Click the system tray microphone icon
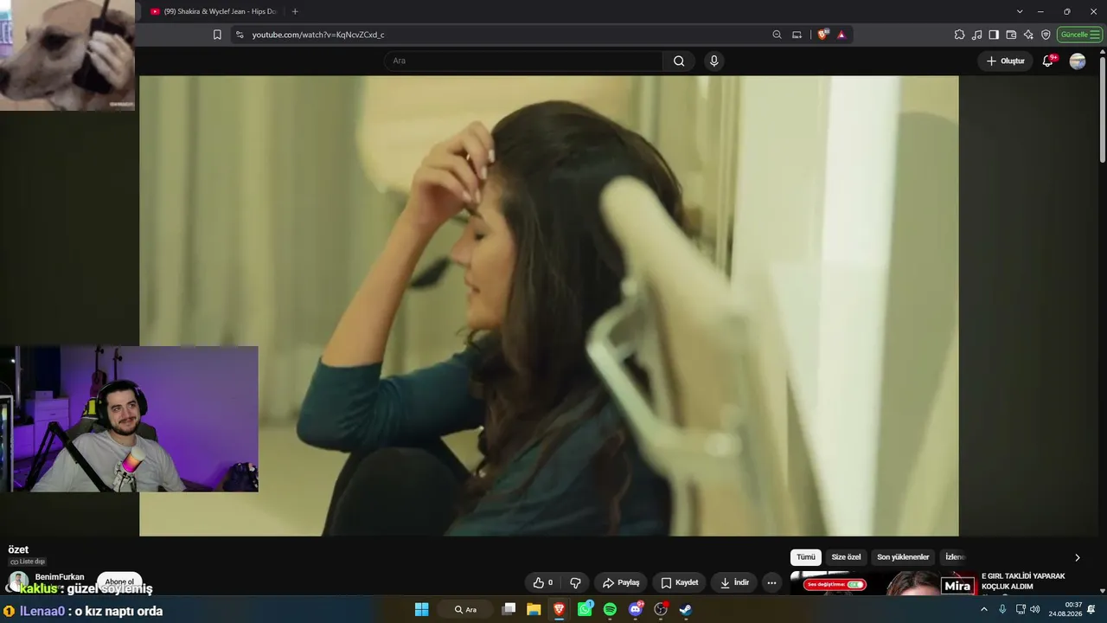The image size is (1107, 623). (x=1002, y=609)
